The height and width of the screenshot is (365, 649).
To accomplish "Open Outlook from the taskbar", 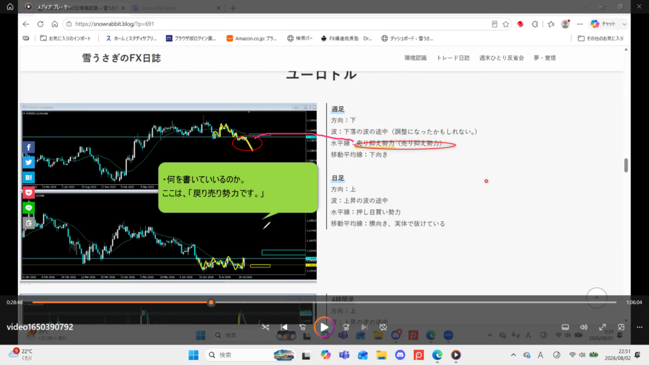I will pyautogui.click(x=363, y=355).
